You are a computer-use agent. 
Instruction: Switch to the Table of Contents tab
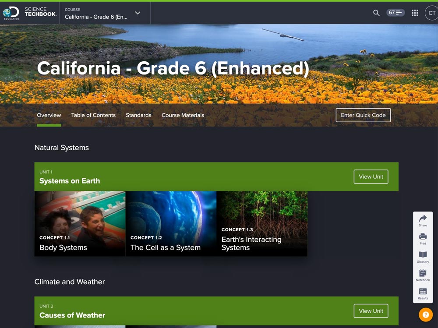(x=93, y=115)
